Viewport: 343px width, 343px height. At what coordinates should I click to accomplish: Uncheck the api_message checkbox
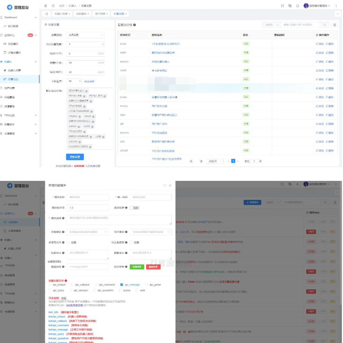[122, 284]
